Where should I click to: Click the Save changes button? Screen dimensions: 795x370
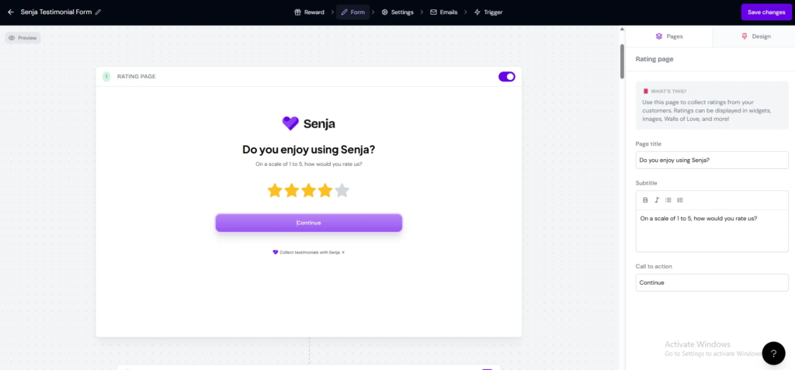[x=766, y=12]
